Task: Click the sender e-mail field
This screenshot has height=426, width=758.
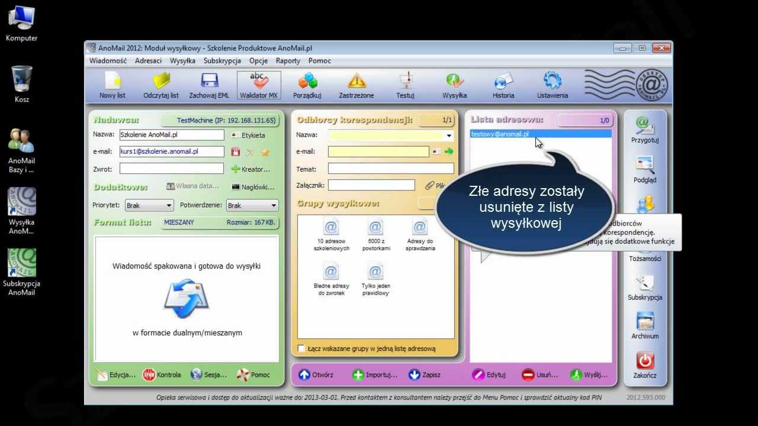Action: (x=172, y=151)
